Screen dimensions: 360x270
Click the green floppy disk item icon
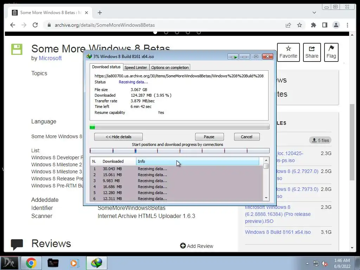[x=17, y=49]
